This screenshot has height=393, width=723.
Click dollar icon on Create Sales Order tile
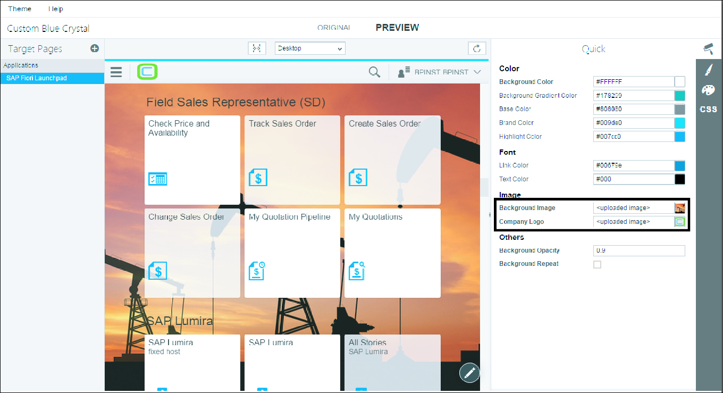[358, 178]
